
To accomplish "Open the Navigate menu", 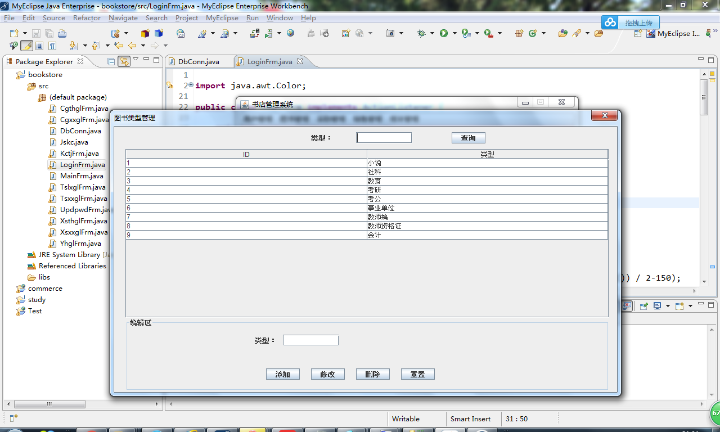I will click(x=123, y=17).
